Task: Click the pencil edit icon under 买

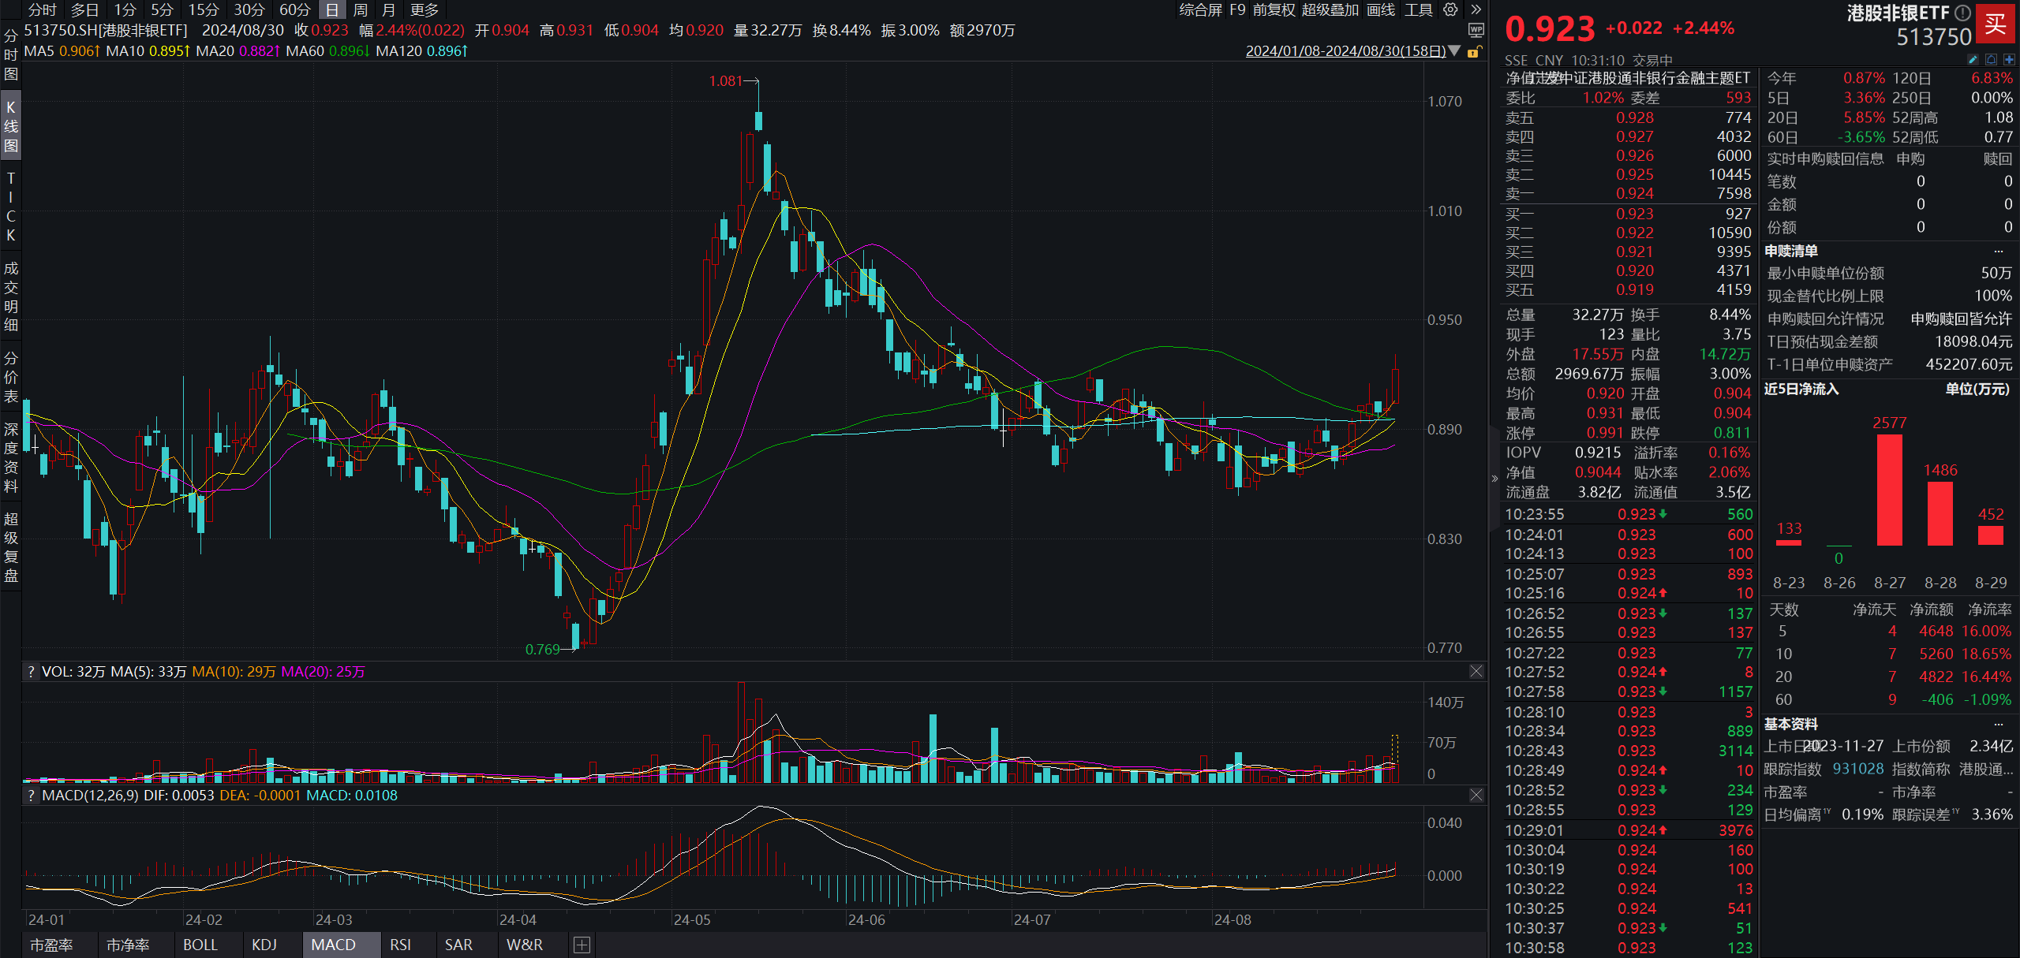Action: point(1973,59)
